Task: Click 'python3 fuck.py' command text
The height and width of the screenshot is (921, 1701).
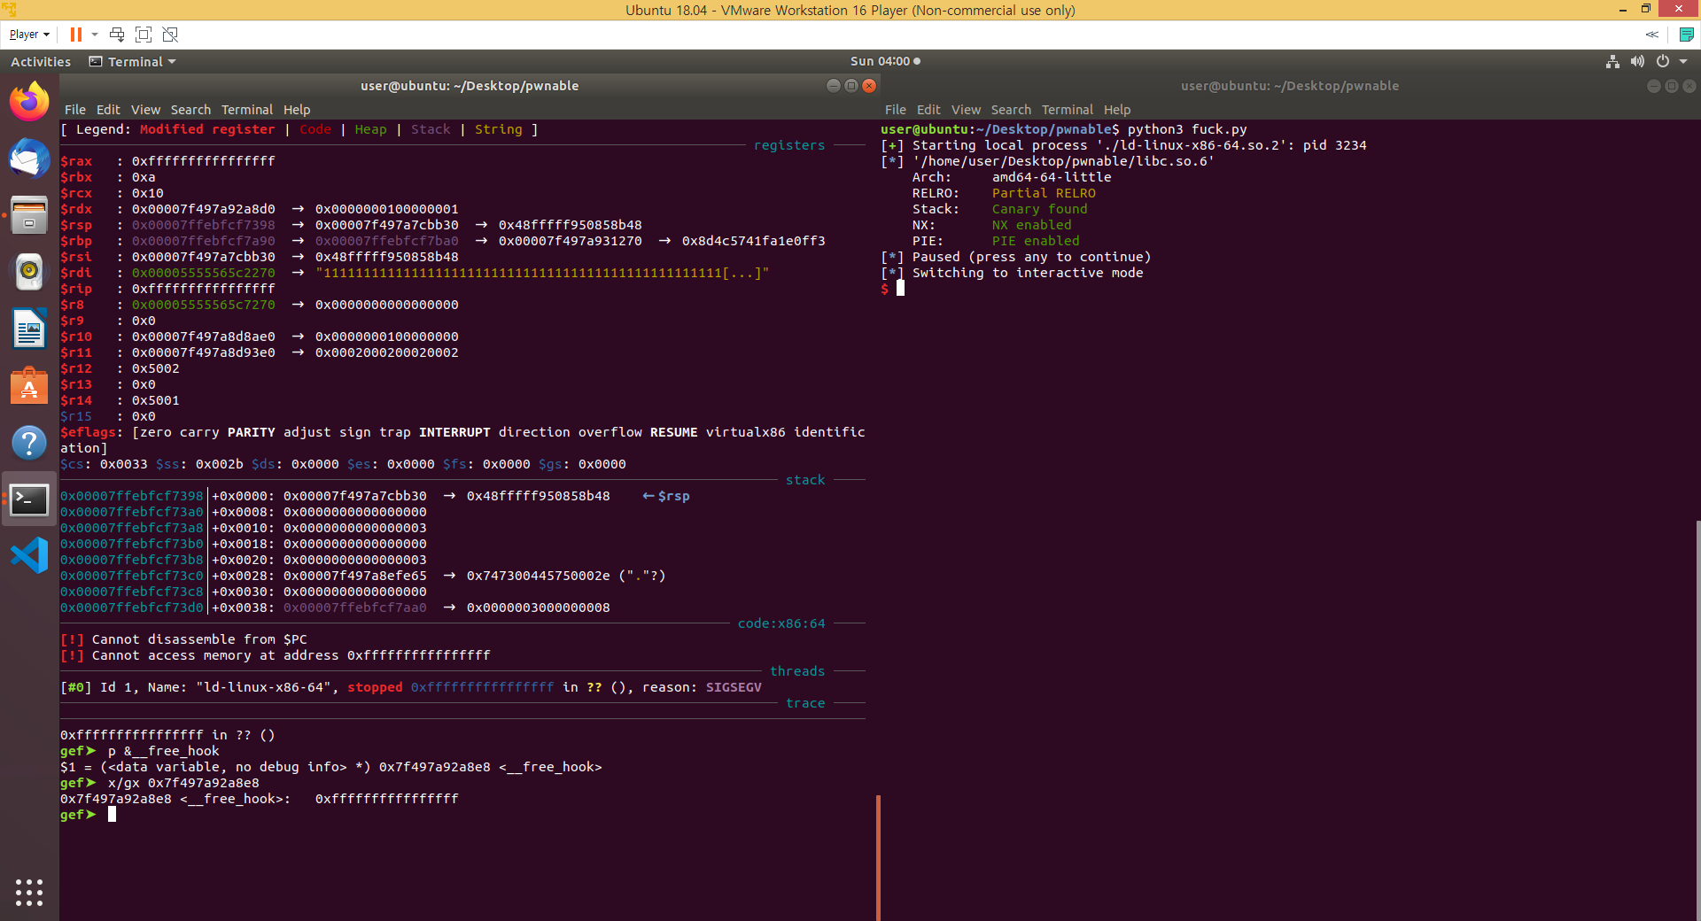Action: tap(1187, 129)
